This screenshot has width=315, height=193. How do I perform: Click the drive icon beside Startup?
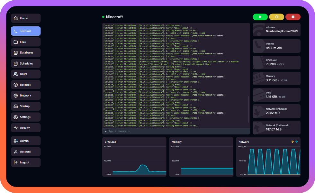pyautogui.click(x=16, y=106)
